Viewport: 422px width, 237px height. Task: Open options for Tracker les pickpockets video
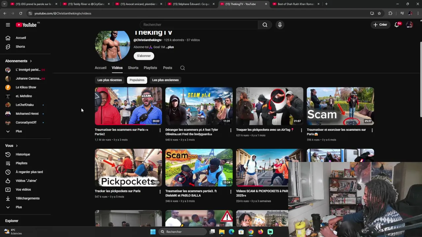[x=160, y=192]
